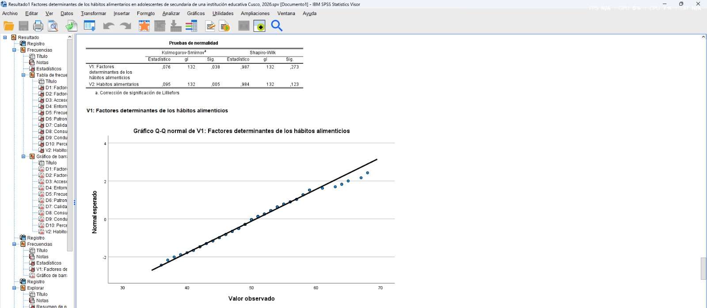The image size is (707, 308).
Task: Open the Ver menu
Action: [49, 14]
